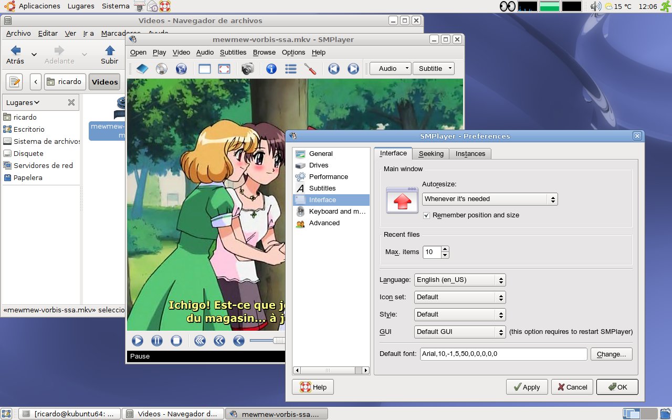Click the Play button in control bar
672x420 pixels.
pos(138,341)
